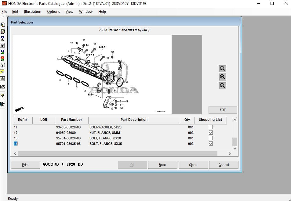Open the Illustration menu
This screenshot has width=291, height=201.
point(32,12)
